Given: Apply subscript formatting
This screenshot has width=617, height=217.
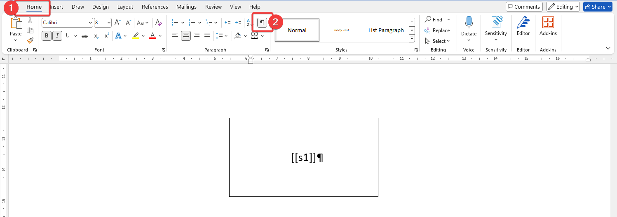Looking at the screenshot, I should coord(96,36).
